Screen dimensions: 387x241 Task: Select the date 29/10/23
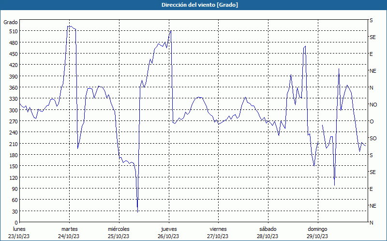[x=317, y=236]
